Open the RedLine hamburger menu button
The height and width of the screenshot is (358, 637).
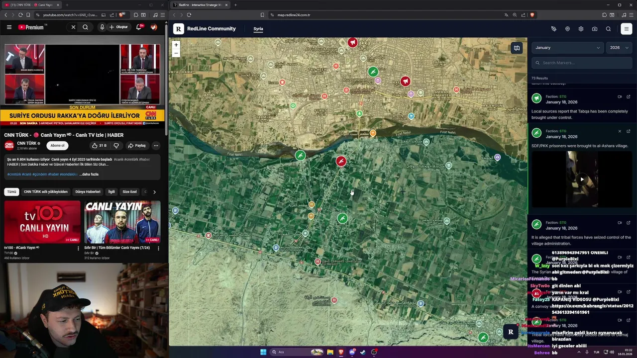pyautogui.click(x=626, y=29)
